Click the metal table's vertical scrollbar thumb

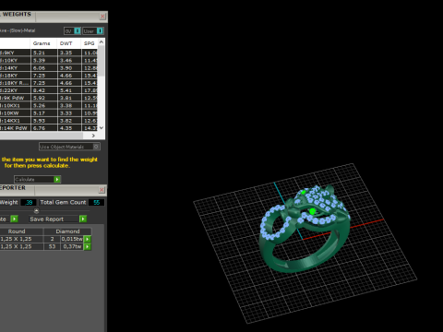(102, 61)
